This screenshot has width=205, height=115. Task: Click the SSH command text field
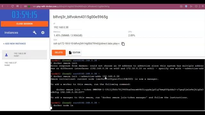(86, 43)
